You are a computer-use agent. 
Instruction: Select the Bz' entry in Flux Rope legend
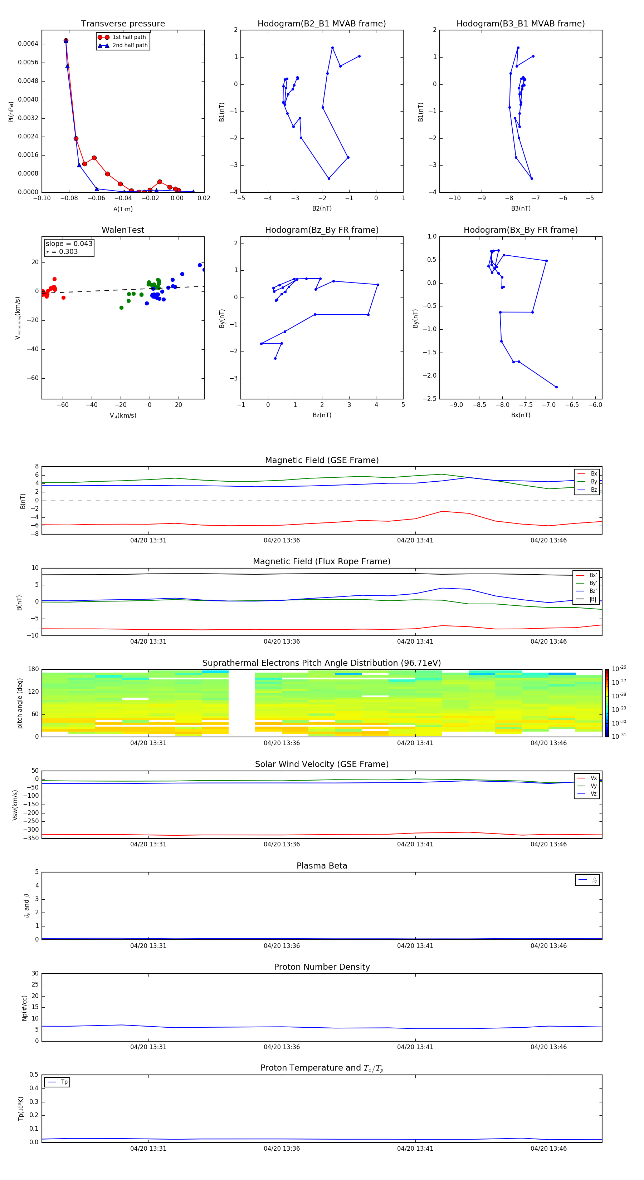pyautogui.click(x=587, y=591)
